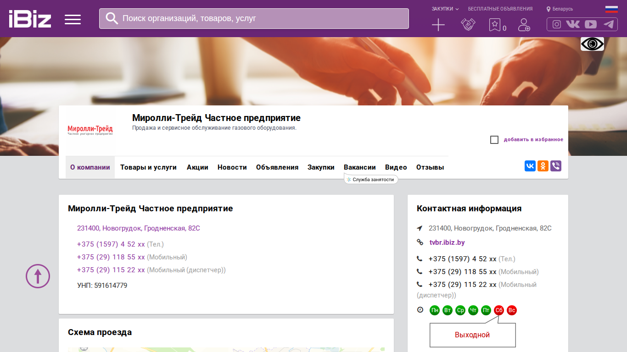
Task: Click the location arrow icon in contacts
Action: point(420,228)
